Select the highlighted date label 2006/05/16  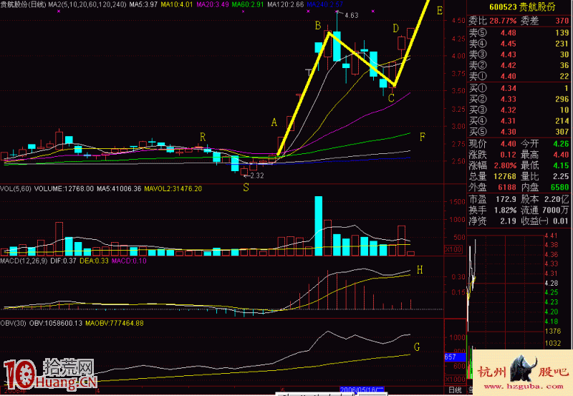[x=362, y=390]
